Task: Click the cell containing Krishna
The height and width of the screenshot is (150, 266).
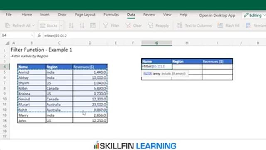Action: (x=32, y=94)
